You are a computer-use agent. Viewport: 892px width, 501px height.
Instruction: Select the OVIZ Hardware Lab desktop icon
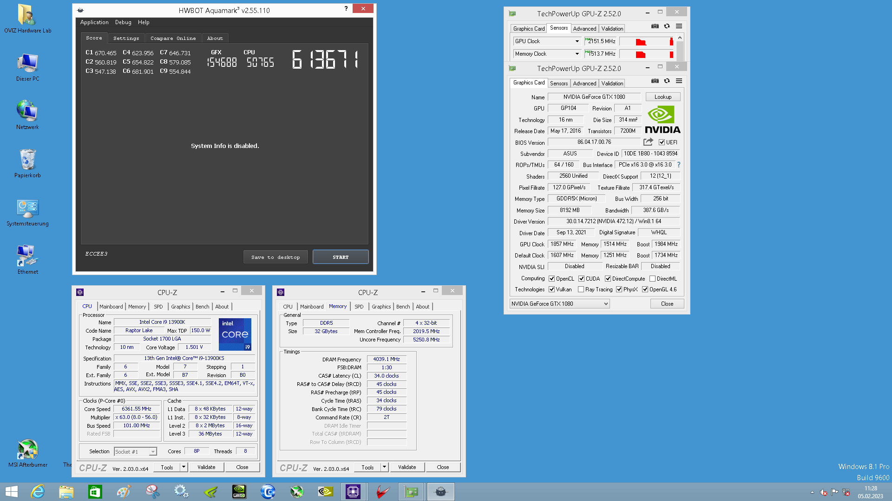pos(27,19)
